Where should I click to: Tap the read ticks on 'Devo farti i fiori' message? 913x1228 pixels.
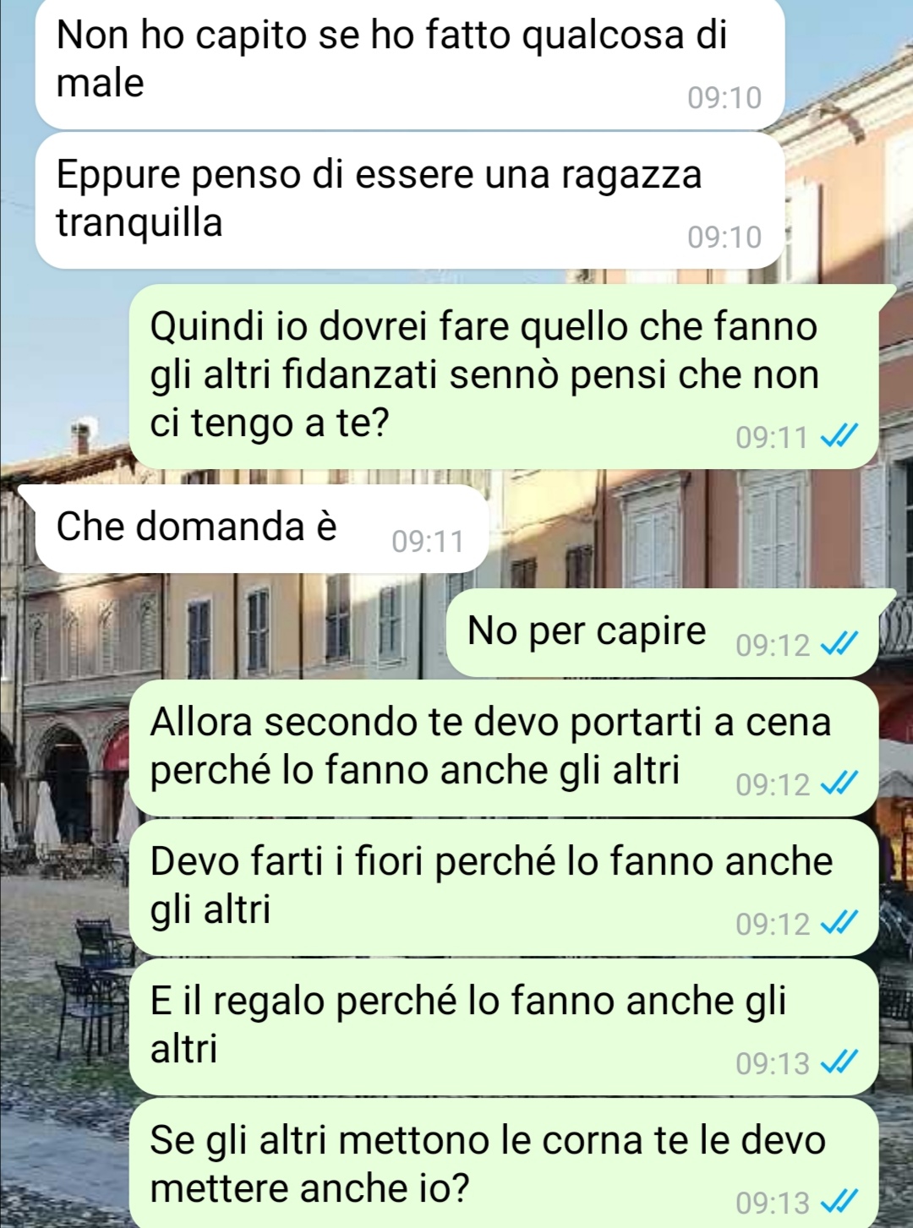coord(839,923)
